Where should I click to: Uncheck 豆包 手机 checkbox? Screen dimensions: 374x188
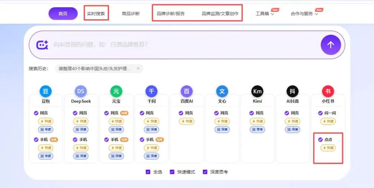pos(36,140)
